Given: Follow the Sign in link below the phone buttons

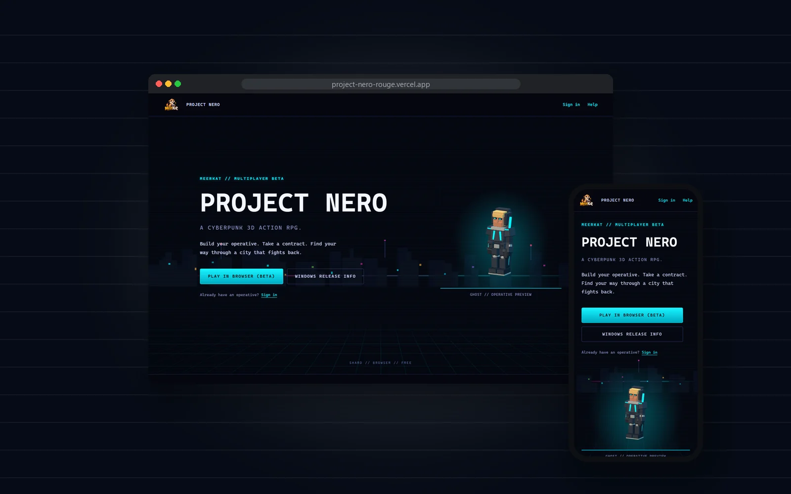Looking at the screenshot, I should [649, 352].
